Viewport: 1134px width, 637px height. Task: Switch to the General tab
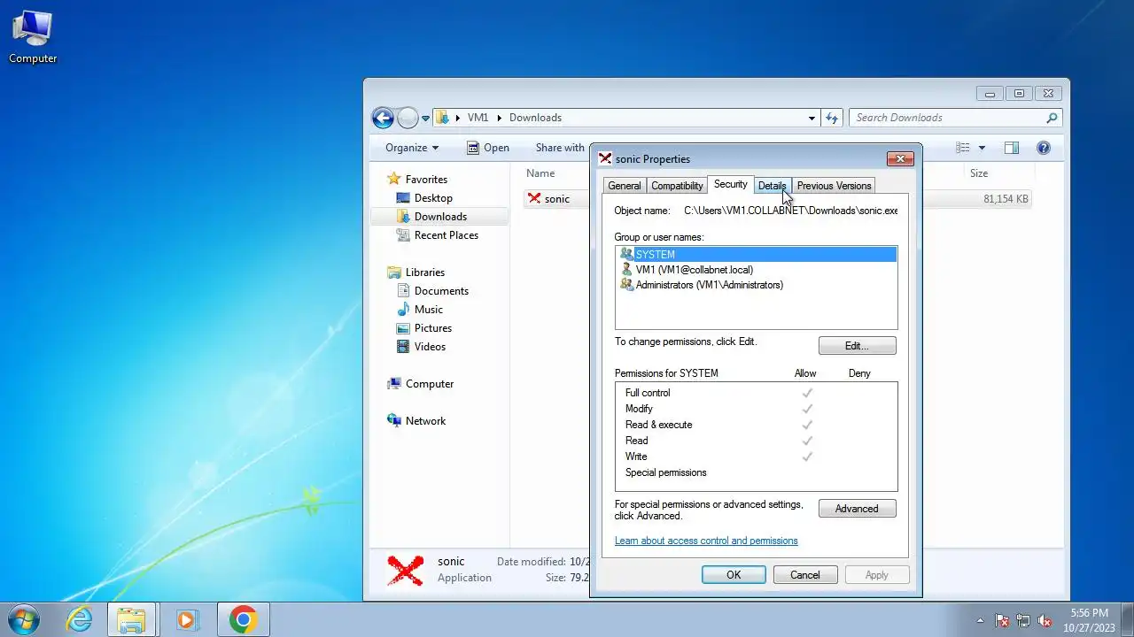[x=625, y=186]
